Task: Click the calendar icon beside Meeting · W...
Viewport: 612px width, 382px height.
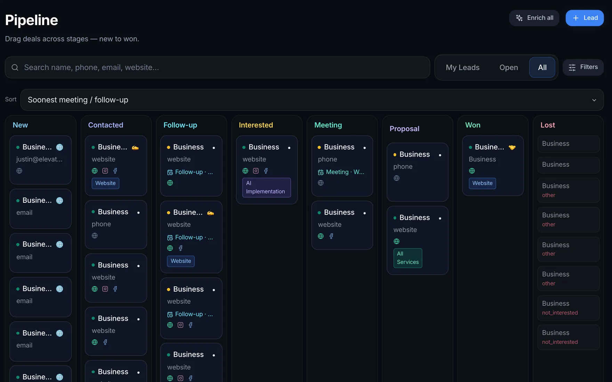Action: (321, 172)
